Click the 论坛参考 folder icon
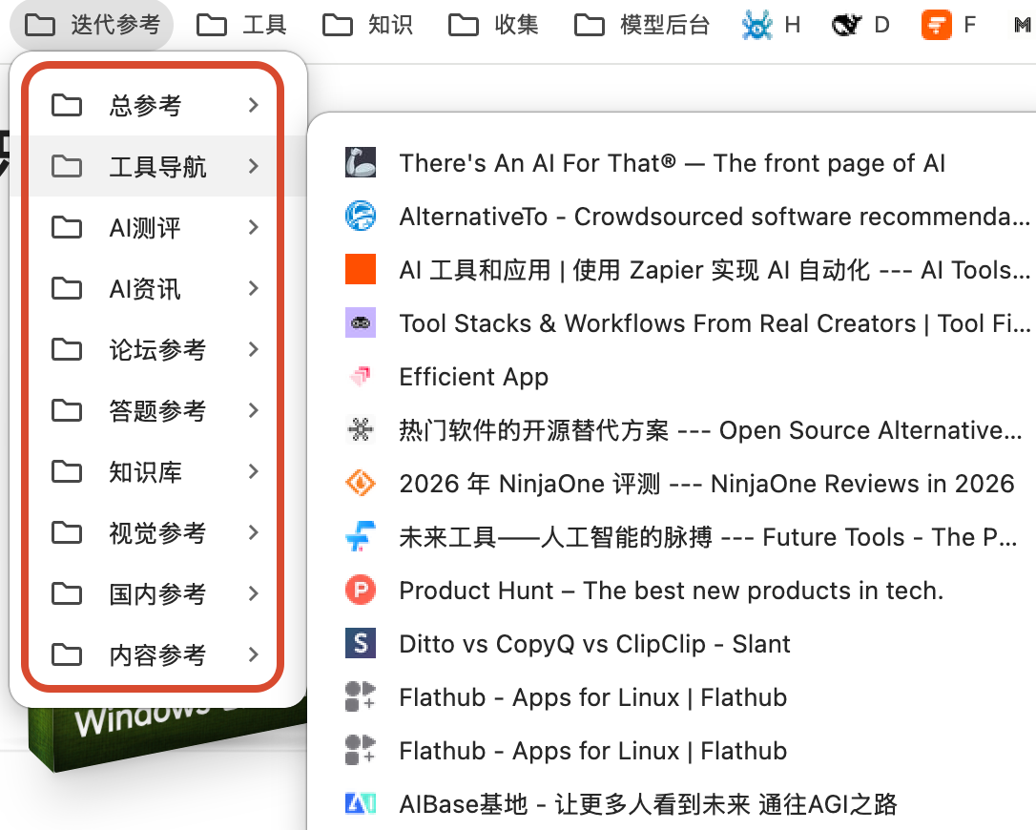The width and height of the screenshot is (1036, 830). (67, 349)
